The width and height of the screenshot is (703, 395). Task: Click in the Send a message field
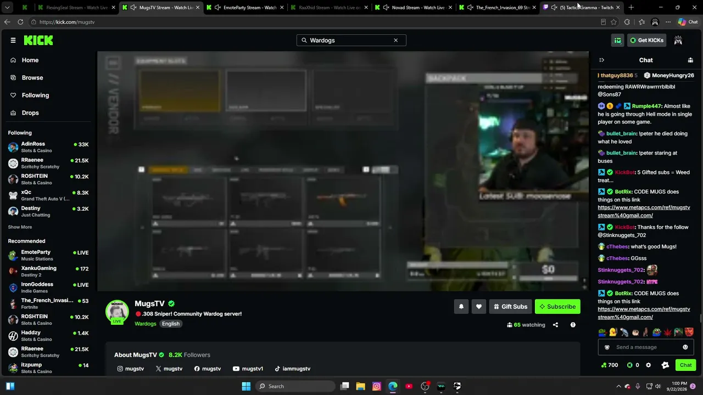tap(645, 347)
